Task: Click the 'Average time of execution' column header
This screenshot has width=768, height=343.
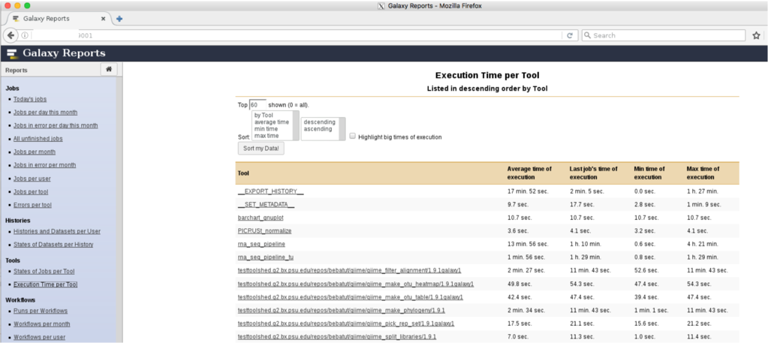Action: [x=529, y=173]
